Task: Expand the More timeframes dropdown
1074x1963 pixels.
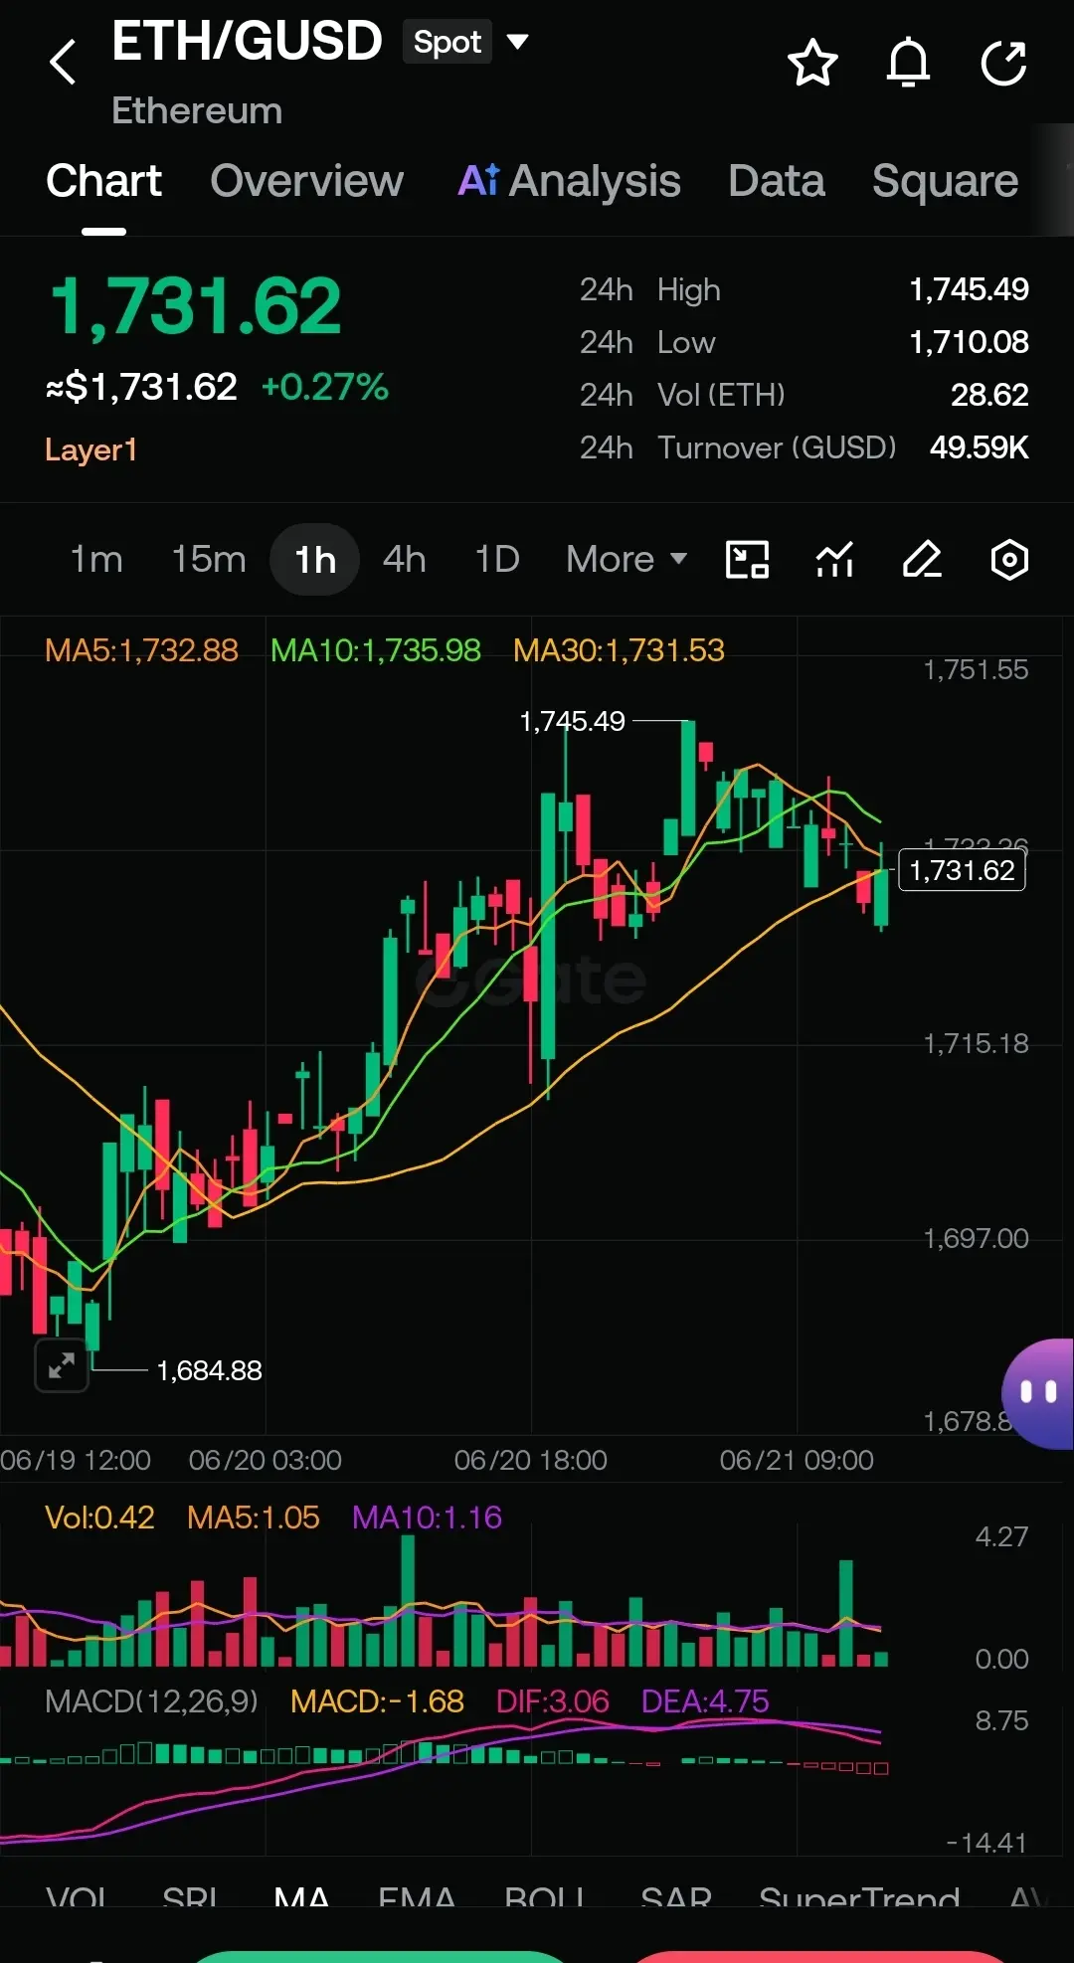Action: coord(626,560)
